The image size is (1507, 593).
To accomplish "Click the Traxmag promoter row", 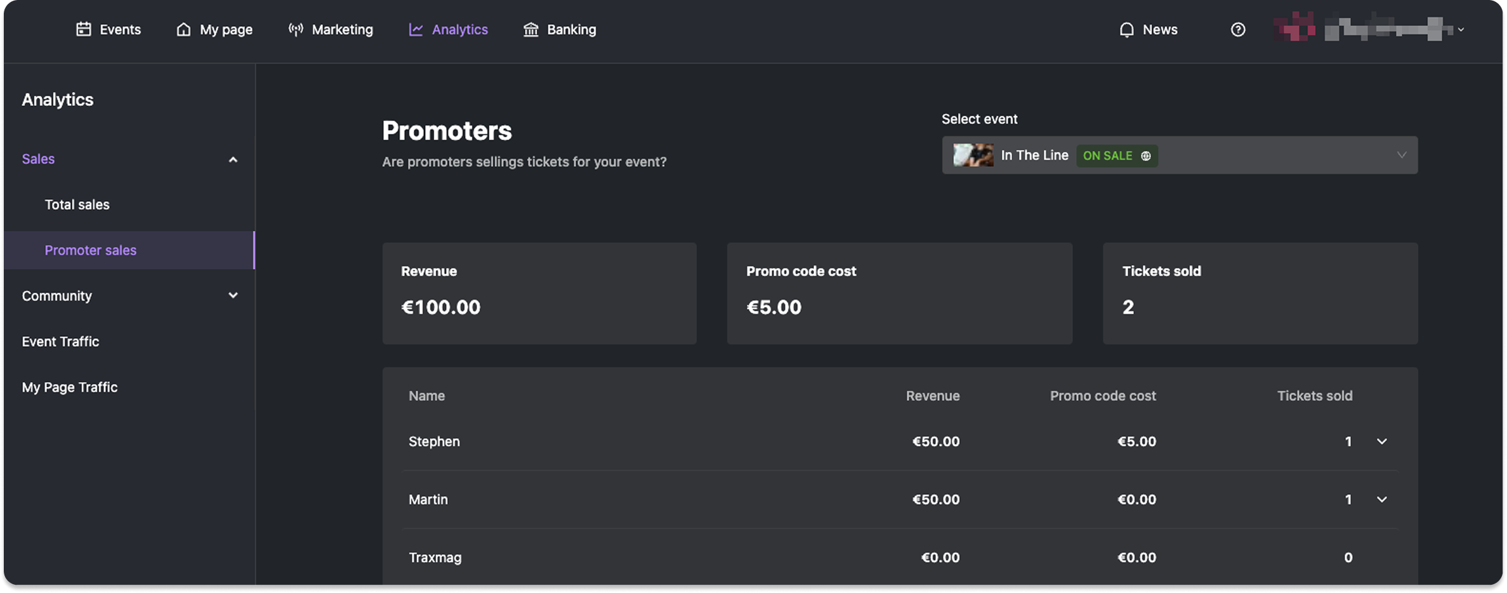I will (x=900, y=557).
